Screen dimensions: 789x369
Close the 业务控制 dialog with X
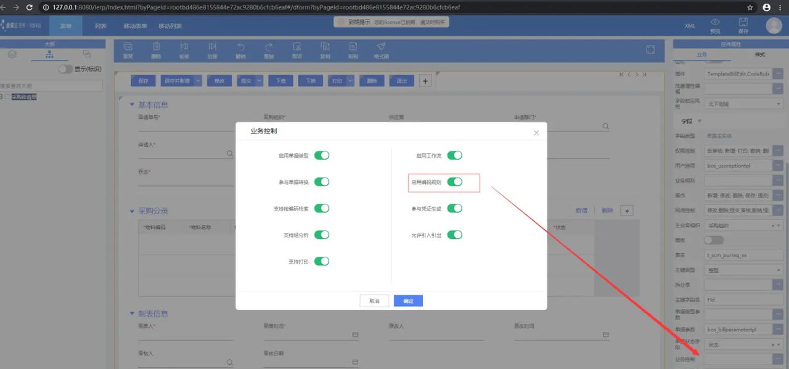(536, 132)
